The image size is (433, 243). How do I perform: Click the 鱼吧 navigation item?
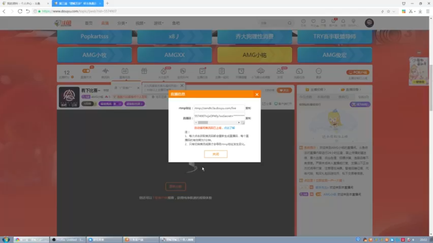(176, 23)
